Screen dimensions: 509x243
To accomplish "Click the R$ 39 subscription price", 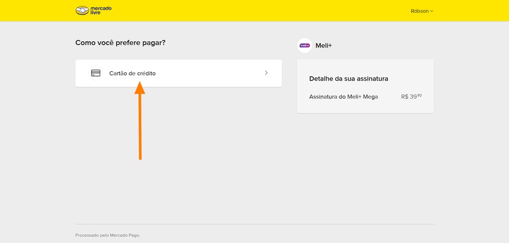I will point(409,97).
